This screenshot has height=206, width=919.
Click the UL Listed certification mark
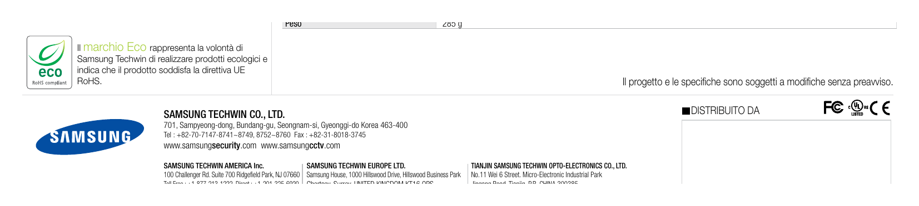[857, 108]
